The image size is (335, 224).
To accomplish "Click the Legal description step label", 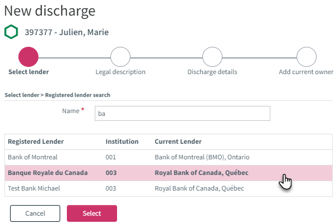I will 120,72.
